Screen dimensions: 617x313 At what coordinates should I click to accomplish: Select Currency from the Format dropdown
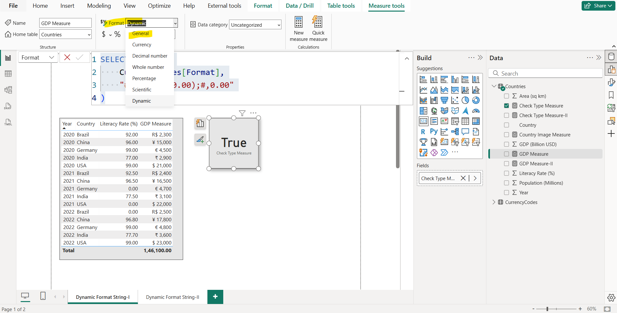141,44
